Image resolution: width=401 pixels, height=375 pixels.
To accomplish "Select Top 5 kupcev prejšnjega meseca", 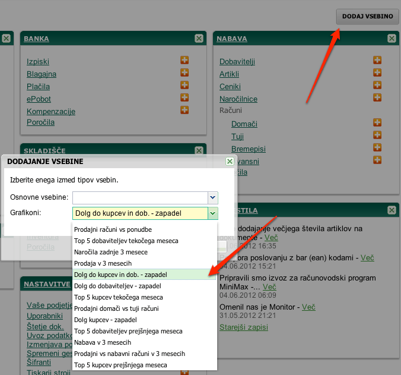I will pyautogui.click(x=145, y=365).
